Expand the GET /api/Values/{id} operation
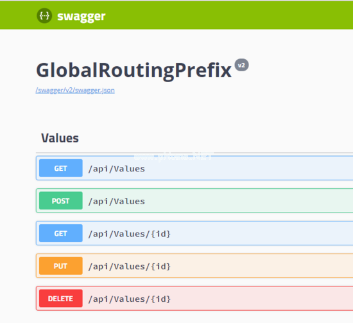 pyautogui.click(x=194, y=233)
